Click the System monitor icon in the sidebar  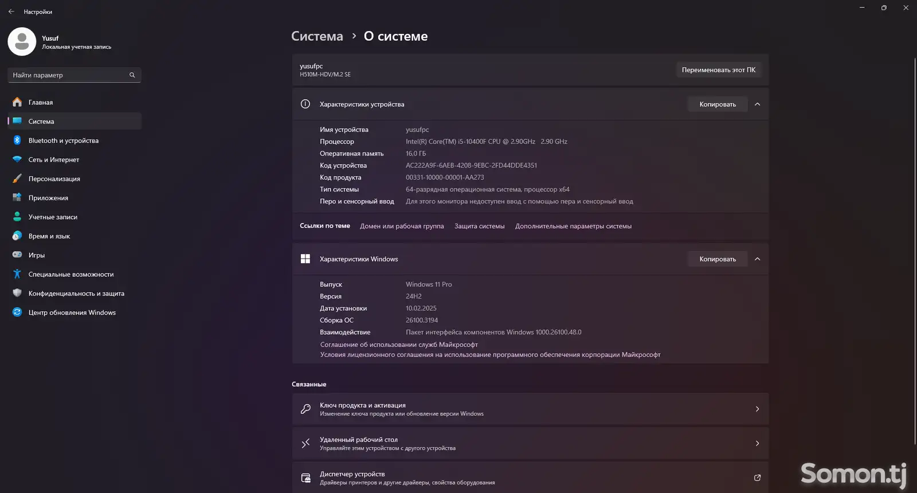point(17,121)
